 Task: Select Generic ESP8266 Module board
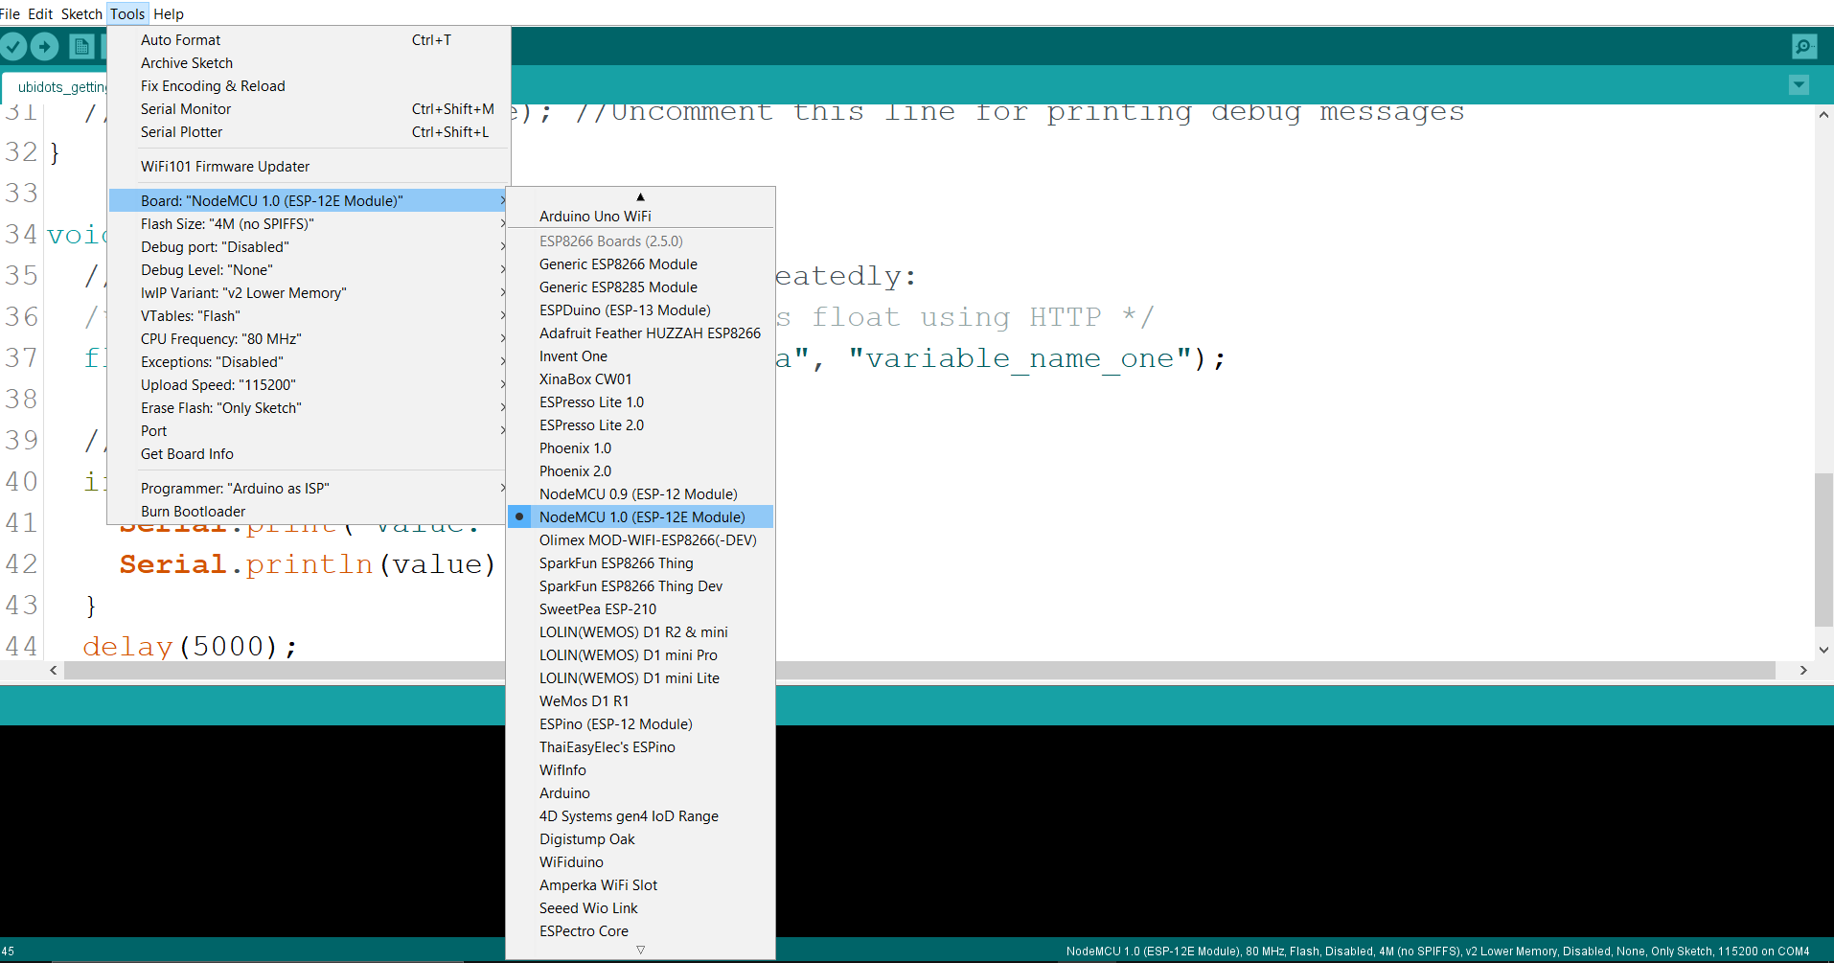[640, 264]
